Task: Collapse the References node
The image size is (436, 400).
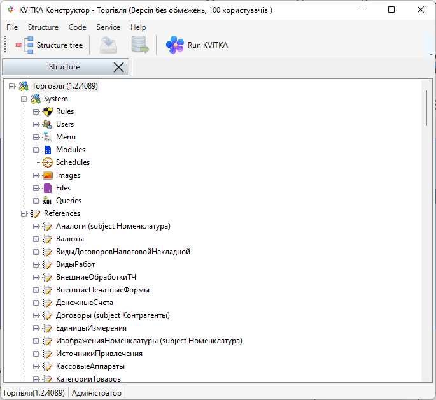Action: 24,213
